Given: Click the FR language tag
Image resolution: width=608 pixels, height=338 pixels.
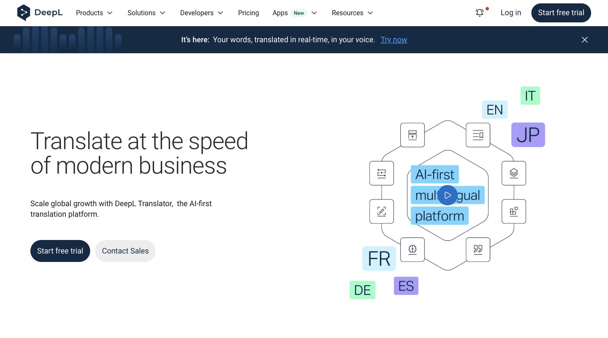Looking at the screenshot, I should [379, 259].
